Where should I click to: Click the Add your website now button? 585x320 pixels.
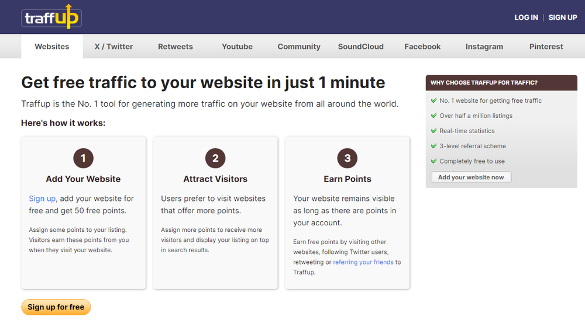471,178
